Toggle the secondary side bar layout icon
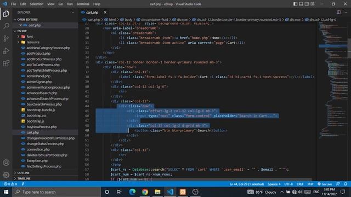The image size is (351, 197). [x=307, y=4]
